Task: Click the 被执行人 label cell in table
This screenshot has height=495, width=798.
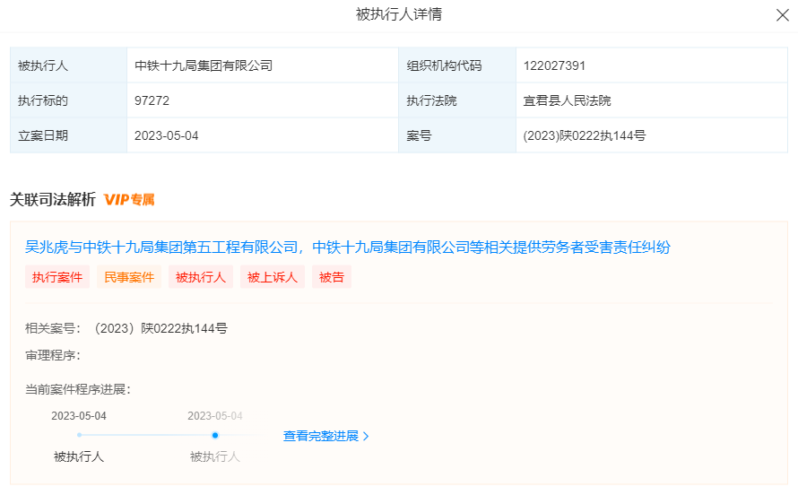Action: click(68, 65)
